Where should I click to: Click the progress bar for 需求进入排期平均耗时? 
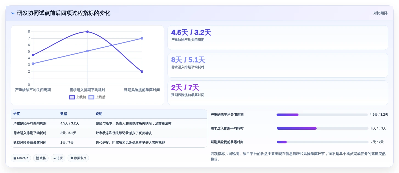point(323,128)
